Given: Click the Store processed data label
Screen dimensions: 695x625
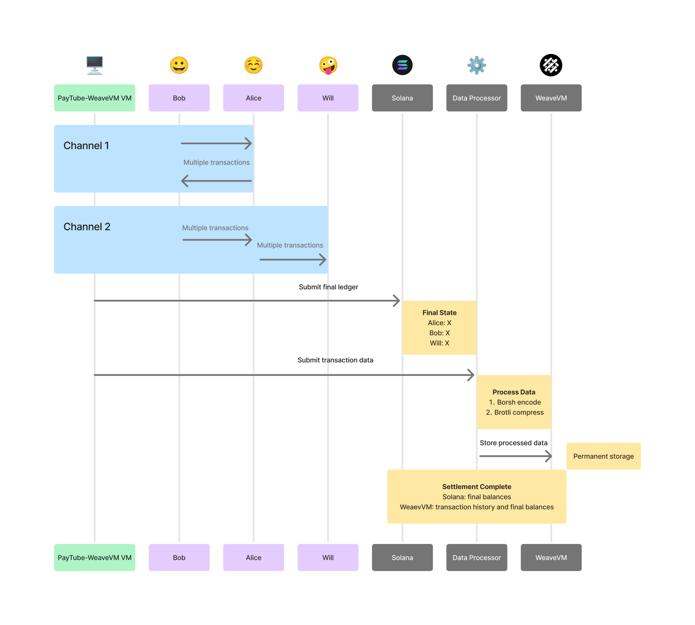Looking at the screenshot, I should click(x=513, y=443).
